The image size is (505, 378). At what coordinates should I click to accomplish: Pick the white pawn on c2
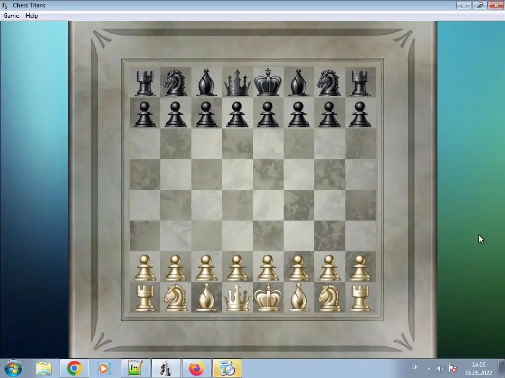[x=206, y=268]
